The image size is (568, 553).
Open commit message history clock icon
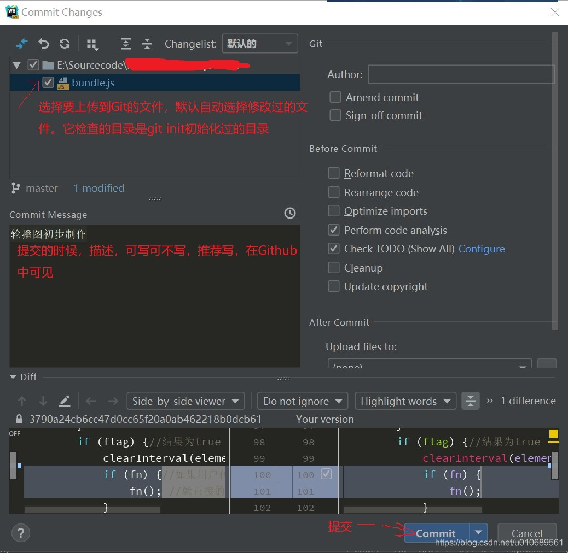(290, 213)
